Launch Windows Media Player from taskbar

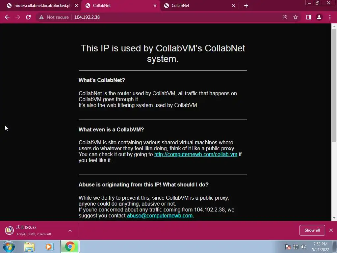point(49,246)
